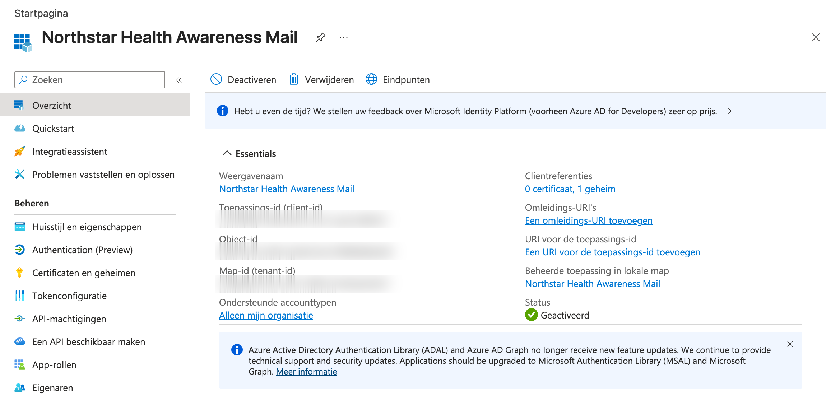Viewport: 826px width, 395px height.
Task: Click the app registration icon beside the title
Action: pos(23,43)
